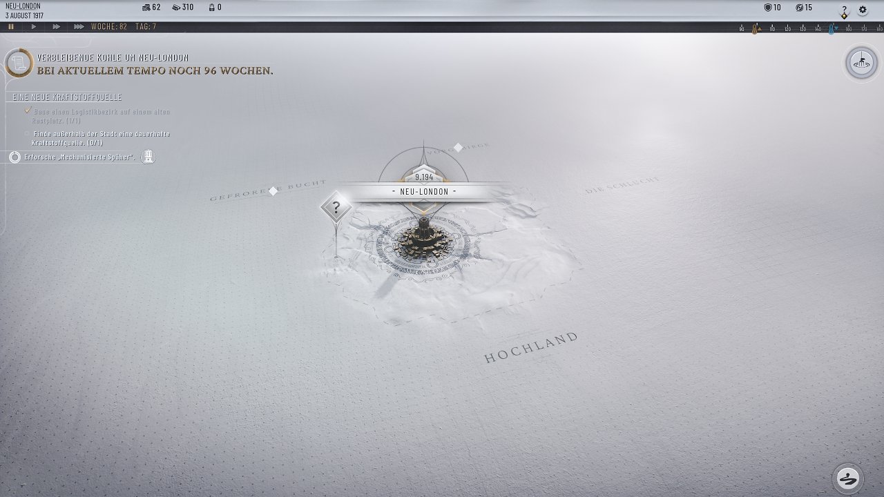Click the diamond marker at Vorgebirge
The width and height of the screenshot is (884, 497).
tap(458, 148)
